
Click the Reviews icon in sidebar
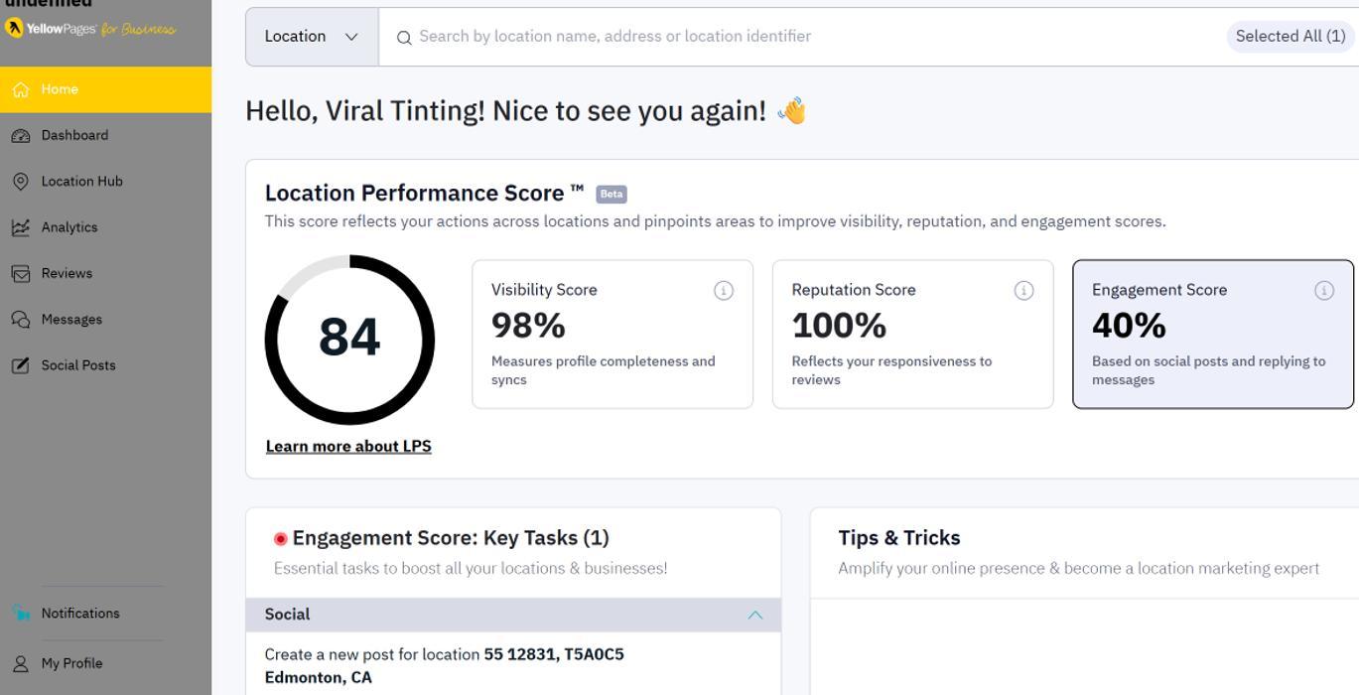[21, 274]
